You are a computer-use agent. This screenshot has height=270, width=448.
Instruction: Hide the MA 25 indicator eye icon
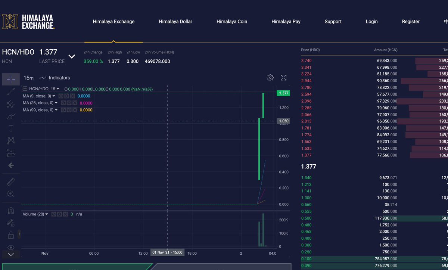63,103
